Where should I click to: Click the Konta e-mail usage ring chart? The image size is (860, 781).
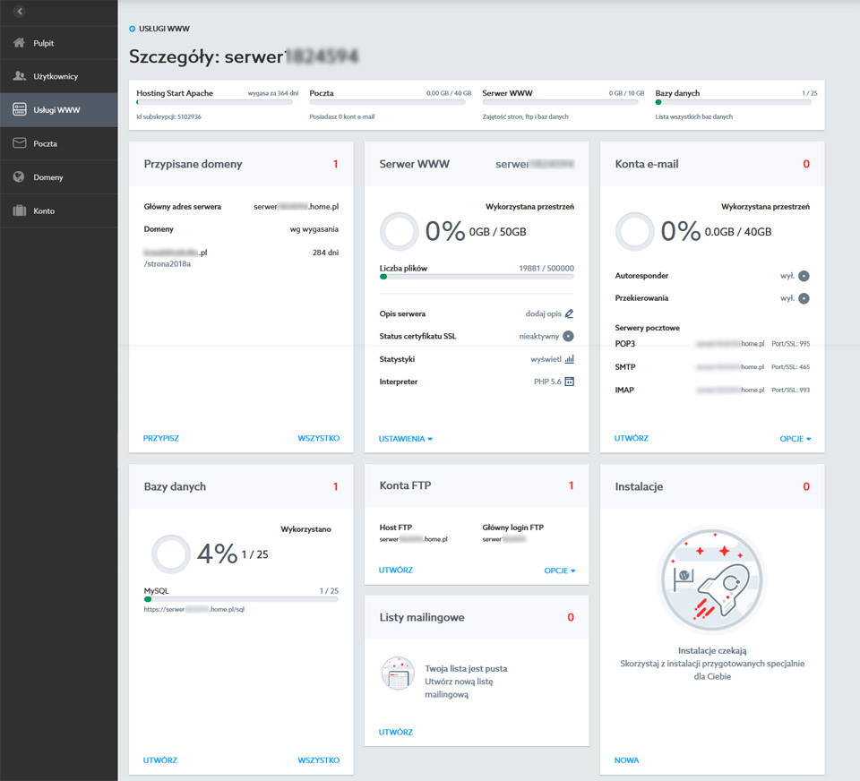pyautogui.click(x=634, y=231)
